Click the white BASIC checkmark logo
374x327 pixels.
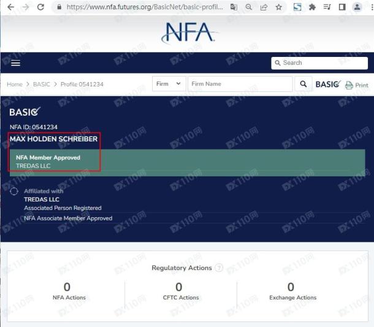(x=25, y=111)
